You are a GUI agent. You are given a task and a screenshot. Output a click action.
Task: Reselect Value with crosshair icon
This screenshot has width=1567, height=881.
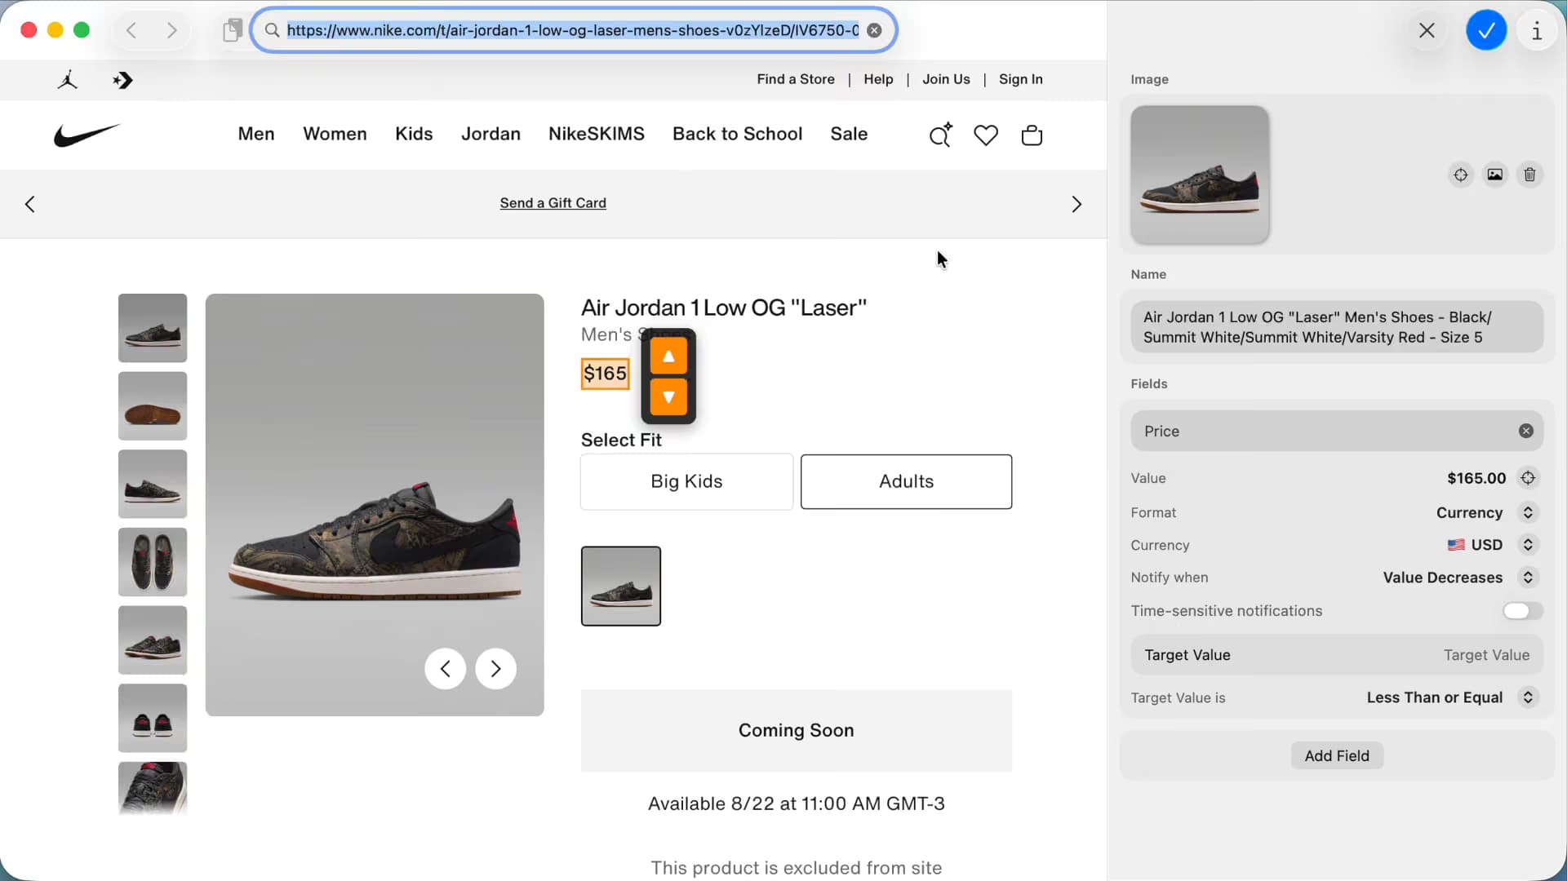click(x=1529, y=478)
